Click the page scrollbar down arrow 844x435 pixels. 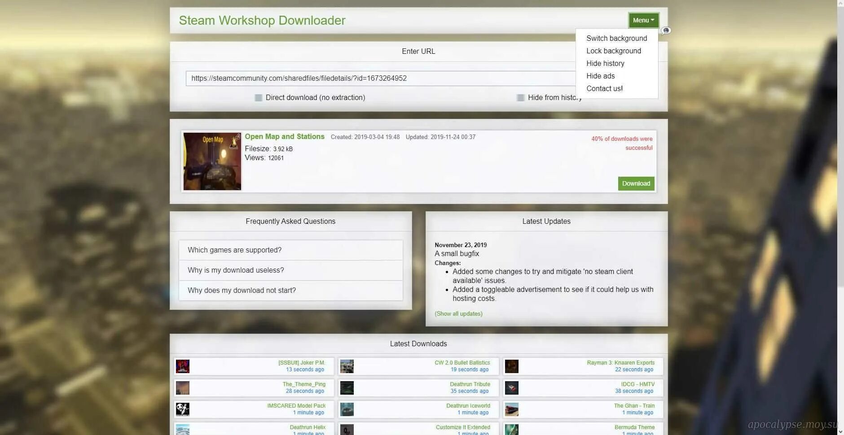click(840, 431)
